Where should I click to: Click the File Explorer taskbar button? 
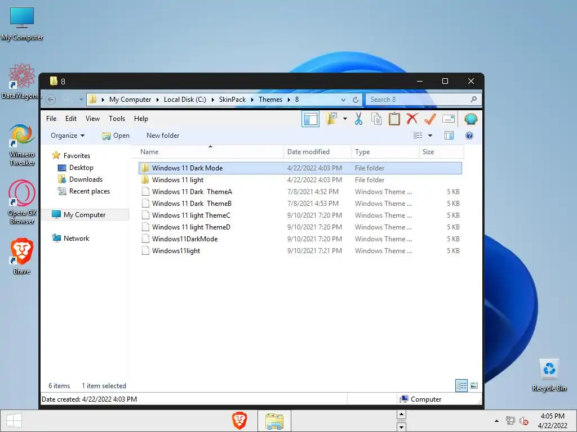point(274,421)
